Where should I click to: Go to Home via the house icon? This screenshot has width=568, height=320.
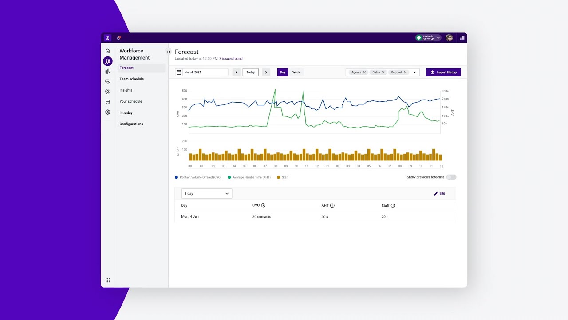(x=107, y=51)
